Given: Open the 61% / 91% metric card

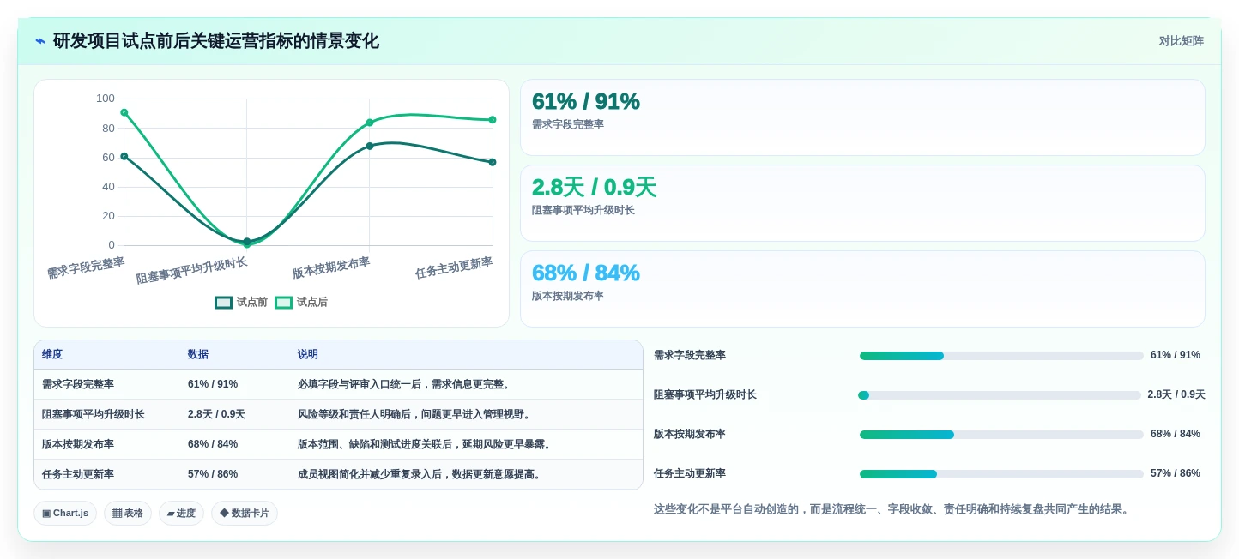Looking at the screenshot, I should (862, 117).
